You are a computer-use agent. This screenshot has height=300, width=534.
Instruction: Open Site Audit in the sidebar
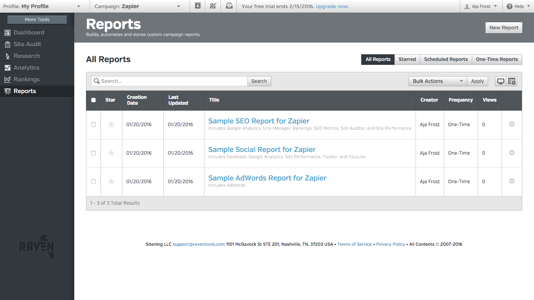click(37, 44)
